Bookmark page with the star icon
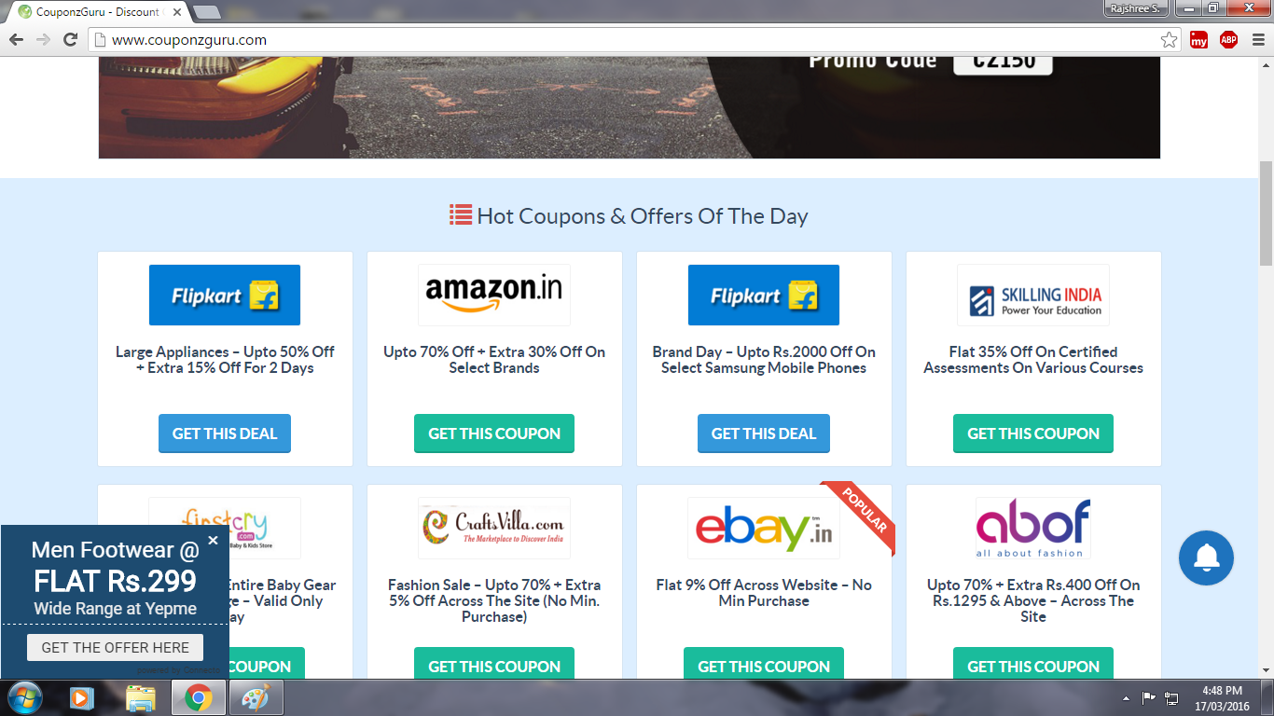 tap(1169, 40)
